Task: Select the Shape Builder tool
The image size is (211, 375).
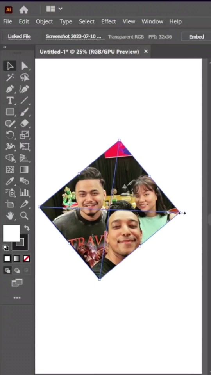Action: [x=10, y=158]
